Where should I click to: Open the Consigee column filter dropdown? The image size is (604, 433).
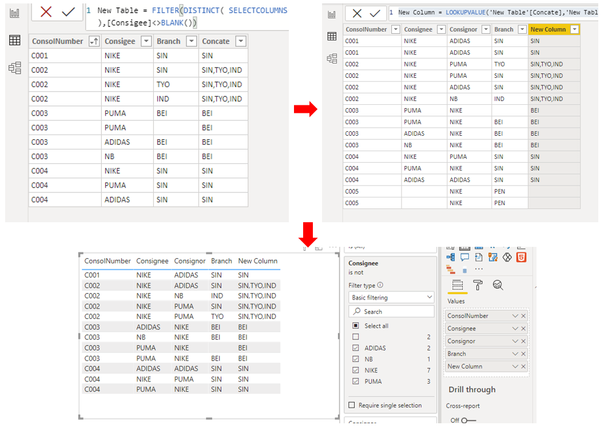click(x=146, y=41)
